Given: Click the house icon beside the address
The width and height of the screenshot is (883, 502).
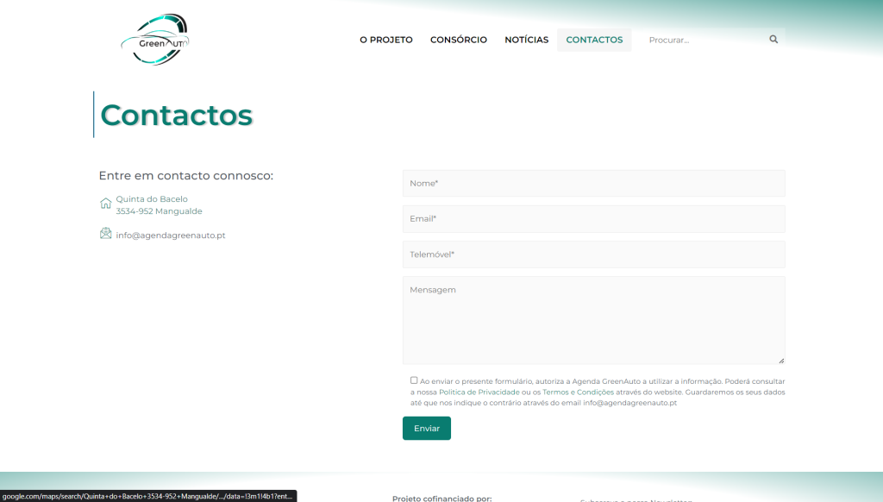Looking at the screenshot, I should (105, 204).
